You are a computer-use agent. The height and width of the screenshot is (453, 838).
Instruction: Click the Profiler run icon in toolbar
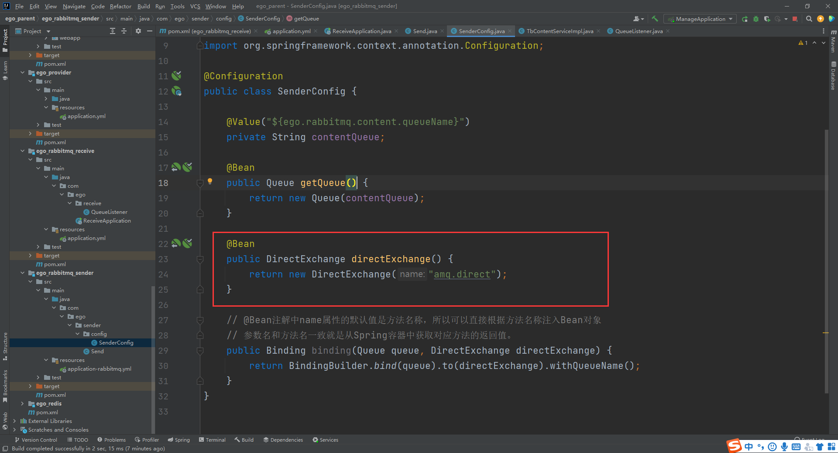coord(778,19)
